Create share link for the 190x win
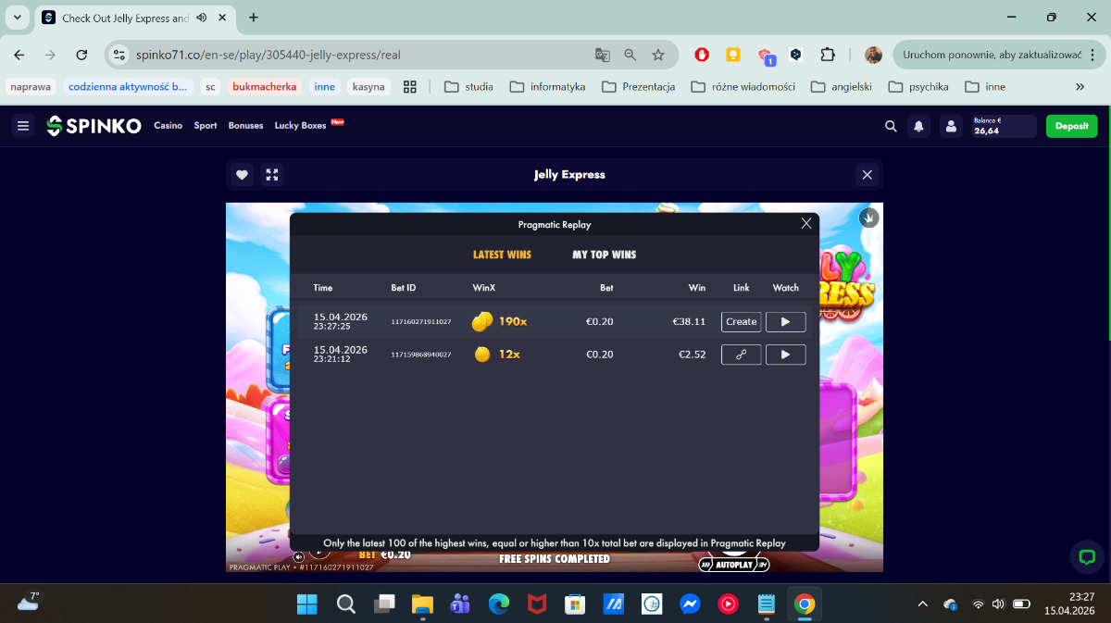1111x623 pixels. (x=741, y=322)
